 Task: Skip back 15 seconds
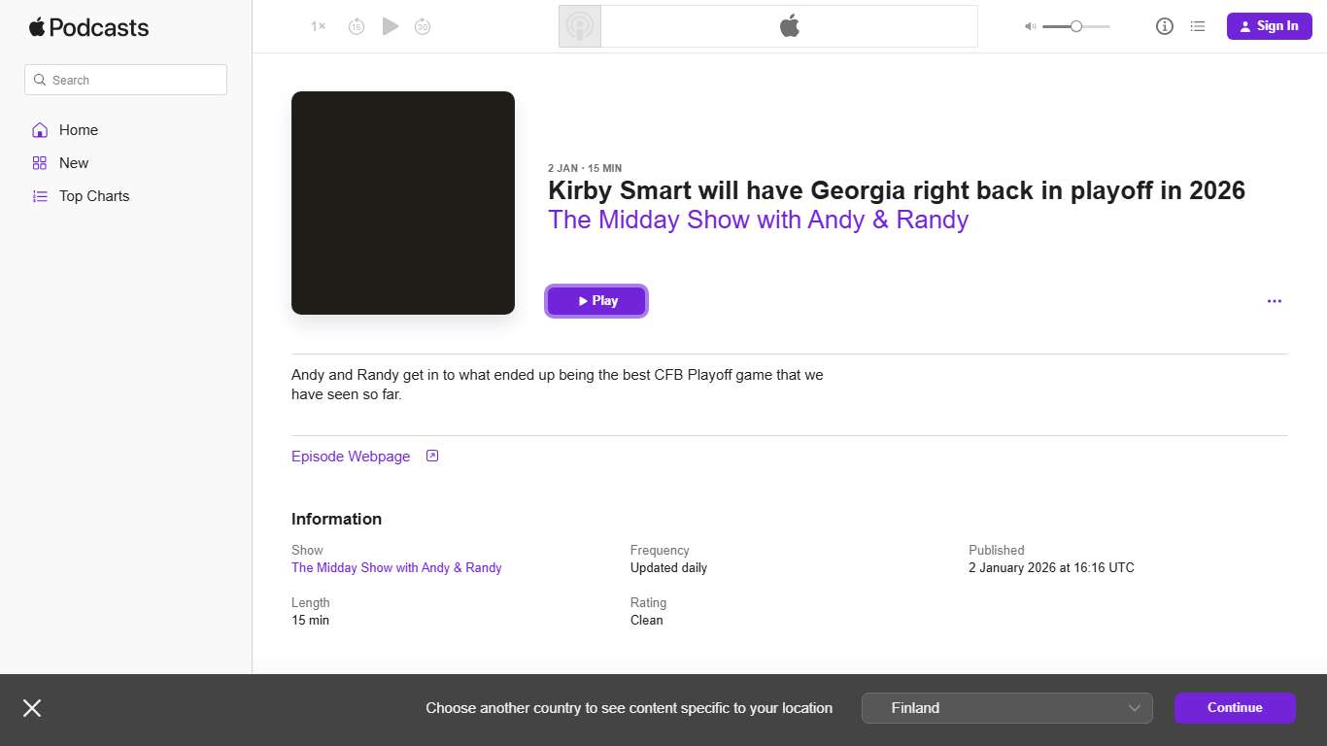tap(357, 26)
